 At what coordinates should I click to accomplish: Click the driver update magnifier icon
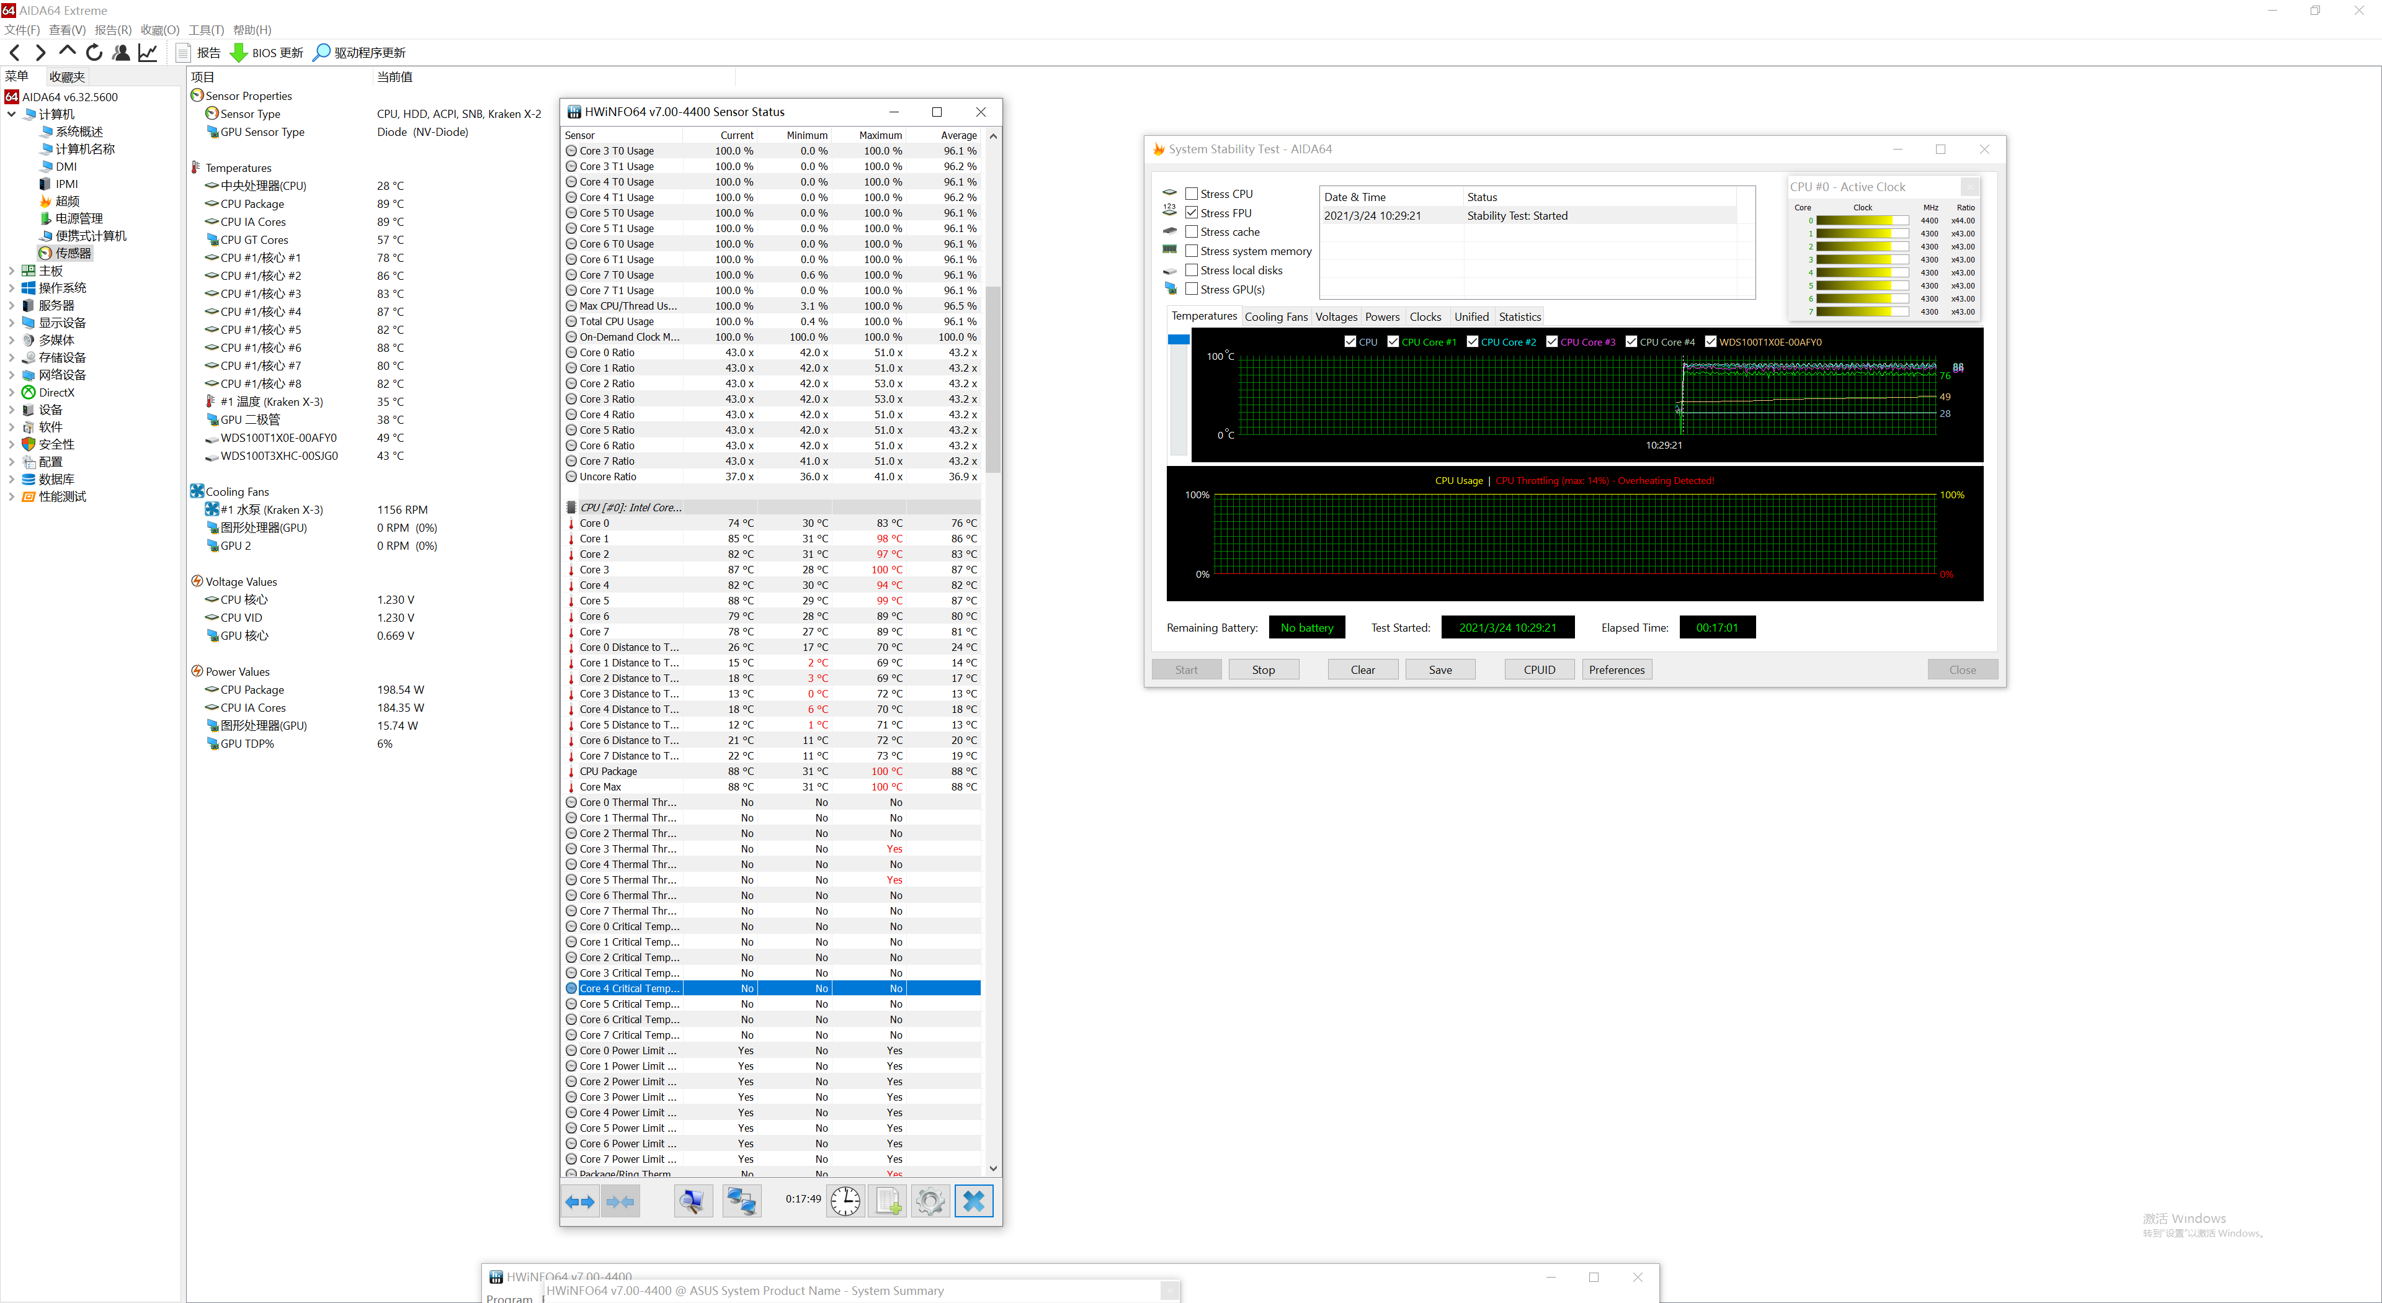[x=321, y=53]
